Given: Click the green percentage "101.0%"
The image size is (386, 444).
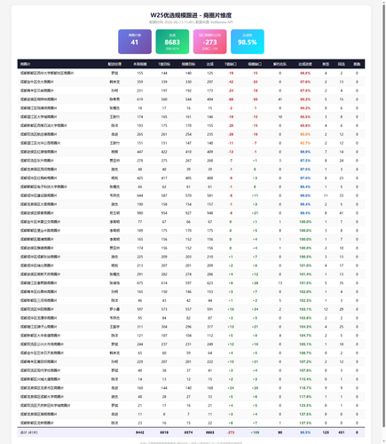Looking at the screenshot, I should click(x=305, y=266).
